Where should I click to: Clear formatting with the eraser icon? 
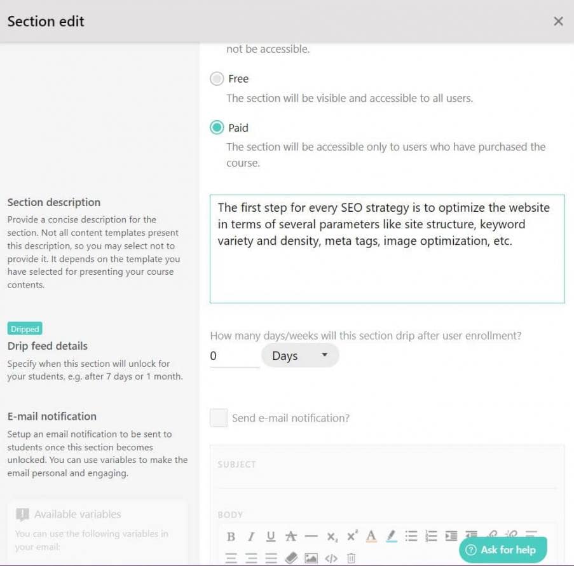coord(291,558)
